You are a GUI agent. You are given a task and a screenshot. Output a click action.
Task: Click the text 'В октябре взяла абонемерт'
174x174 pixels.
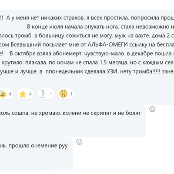[x=46, y=54]
